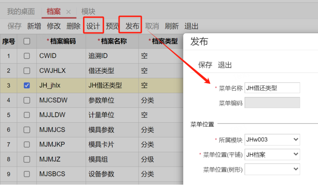318x185 pixels.
Task: Uncheck the JH_jhlx row checkbox
Action: tap(27, 85)
